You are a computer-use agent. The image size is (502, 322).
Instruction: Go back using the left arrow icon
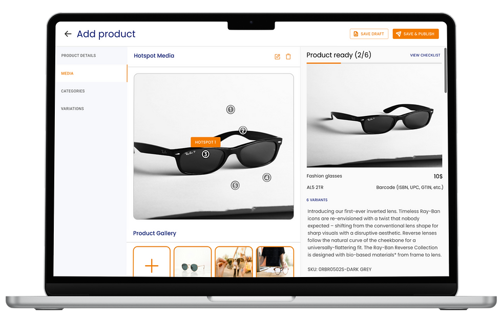(68, 34)
